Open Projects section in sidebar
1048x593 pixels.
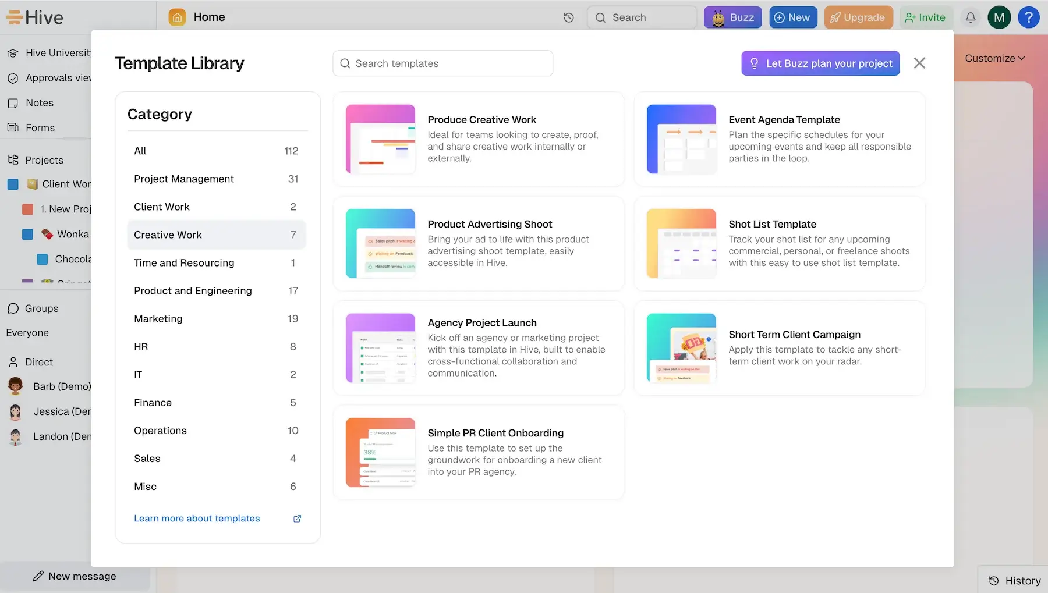point(36,160)
